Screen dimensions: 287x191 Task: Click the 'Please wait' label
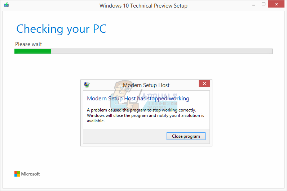[x=28, y=44]
